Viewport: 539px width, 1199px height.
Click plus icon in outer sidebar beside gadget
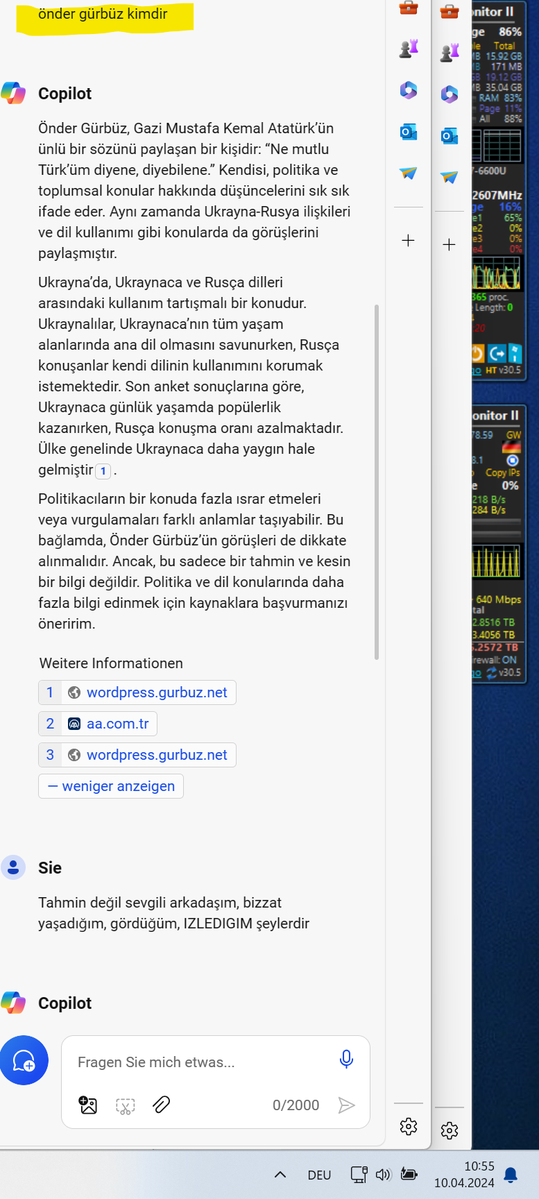tap(450, 244)
